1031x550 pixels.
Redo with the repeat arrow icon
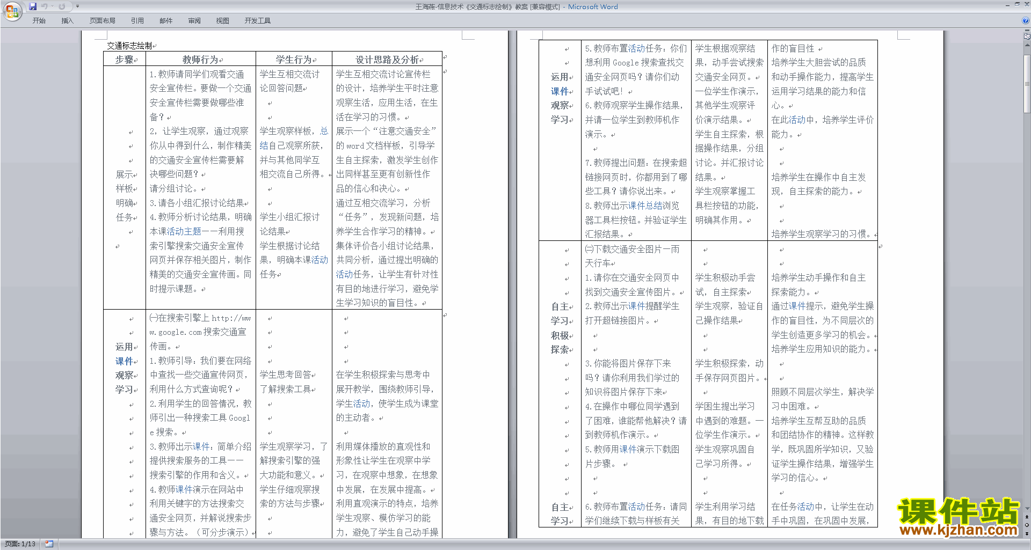[x=62, y=6]
